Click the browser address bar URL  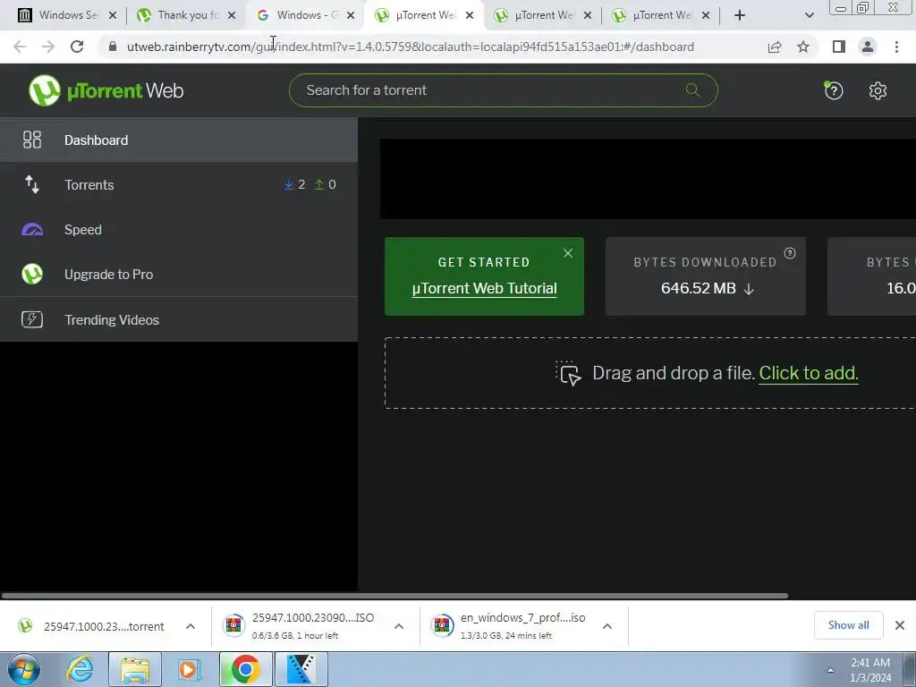coord(410,47)
